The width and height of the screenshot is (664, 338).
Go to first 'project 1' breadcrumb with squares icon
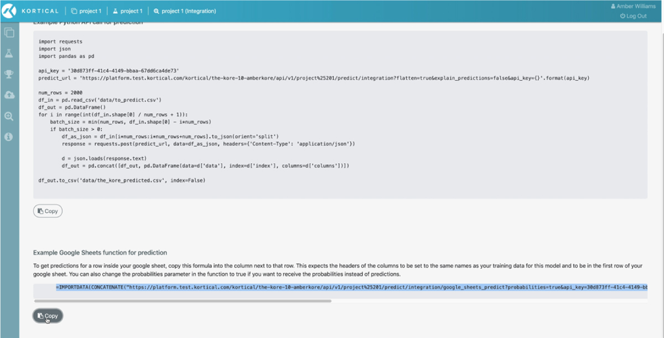pos(86,11)
